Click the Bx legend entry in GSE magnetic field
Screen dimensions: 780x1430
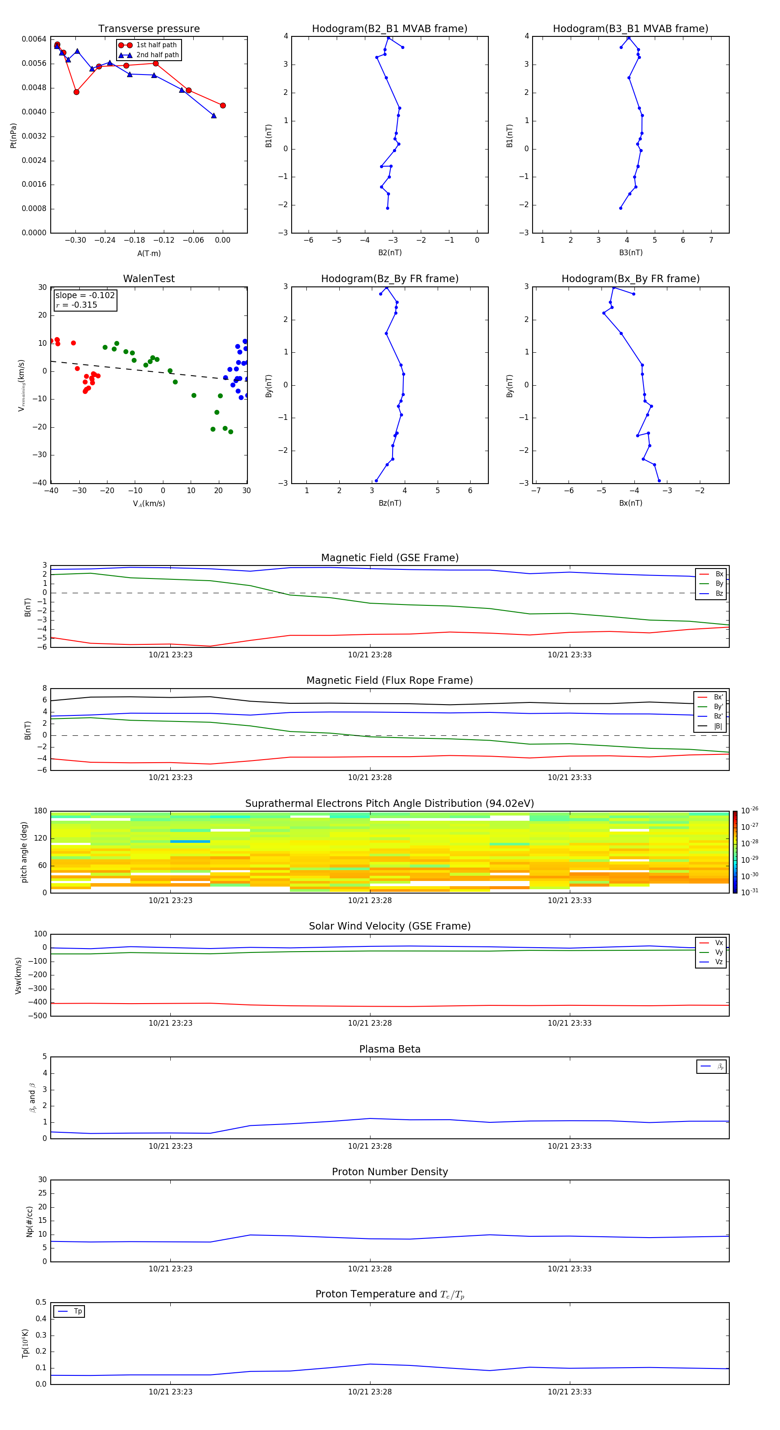pyautogui.click(x=711, y=574)
